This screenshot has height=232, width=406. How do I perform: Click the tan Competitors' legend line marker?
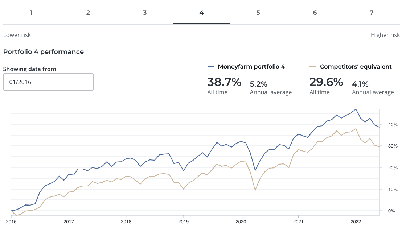[313, 67]
